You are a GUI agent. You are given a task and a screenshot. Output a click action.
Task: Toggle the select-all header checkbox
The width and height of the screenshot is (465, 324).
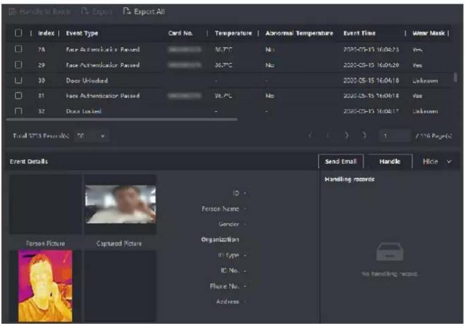[19, 33]
